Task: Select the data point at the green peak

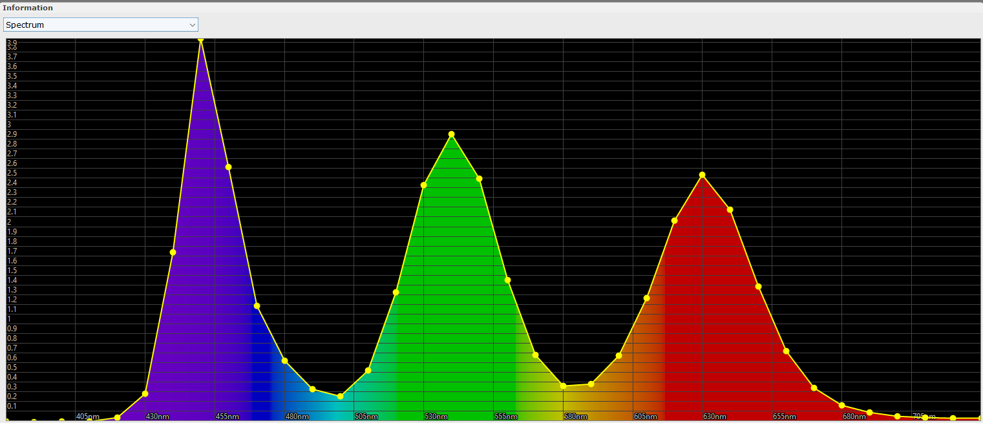Action: (452, 134)
